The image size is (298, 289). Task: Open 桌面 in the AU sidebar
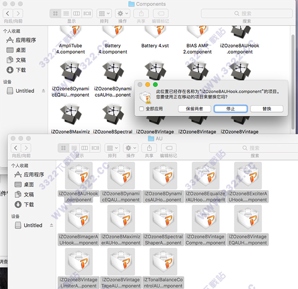[x=24, y=185]
